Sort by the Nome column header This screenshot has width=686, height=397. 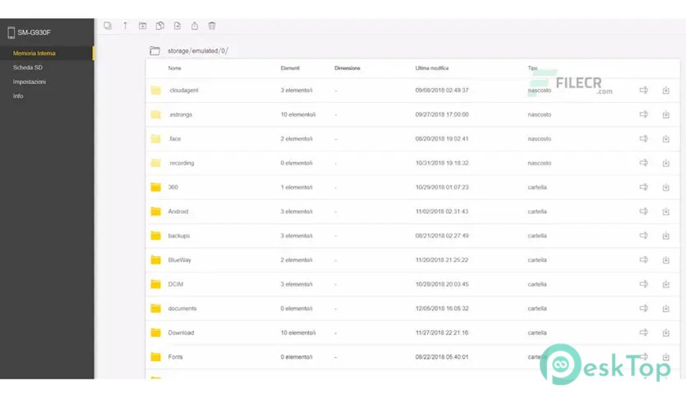175,68
